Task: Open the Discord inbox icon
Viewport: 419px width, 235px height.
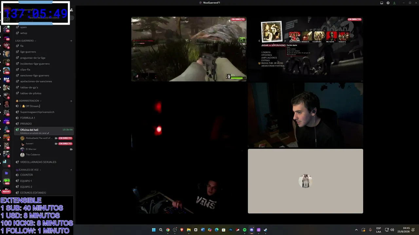Action: click(382, 3)
